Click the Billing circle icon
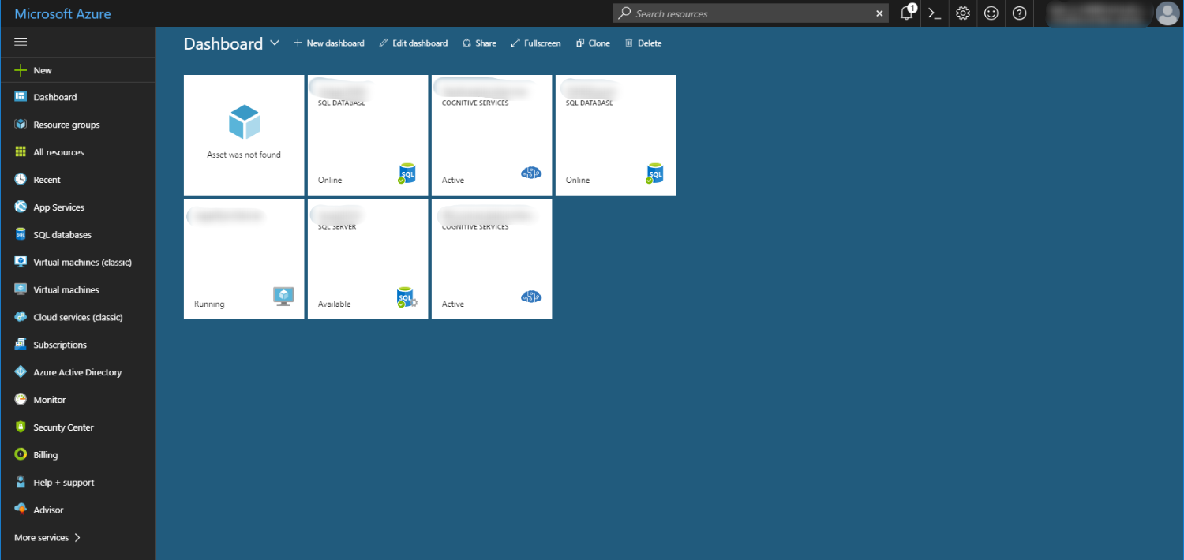Image resolution: width=1184 pixels, height=560 pixels. pyautogui.click(x=21, y=455)
